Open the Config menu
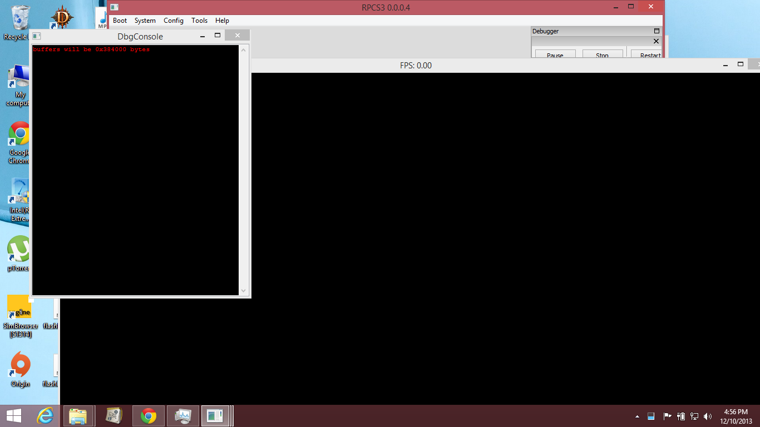Viewport: 760px width, 427px height. coord(173,21)
